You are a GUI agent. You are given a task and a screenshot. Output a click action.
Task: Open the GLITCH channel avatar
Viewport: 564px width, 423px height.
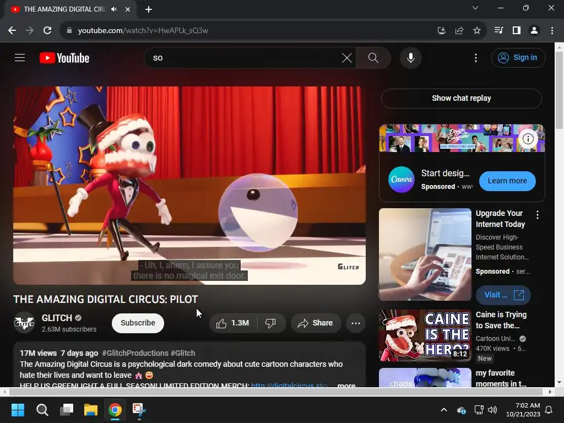point(24,322)
